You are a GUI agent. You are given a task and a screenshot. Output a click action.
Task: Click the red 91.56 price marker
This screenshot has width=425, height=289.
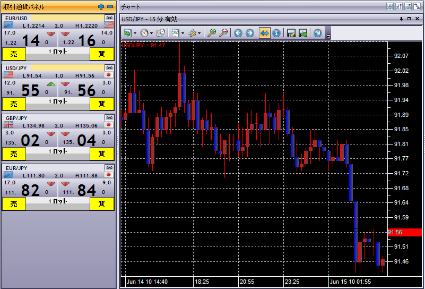(404, 233)
